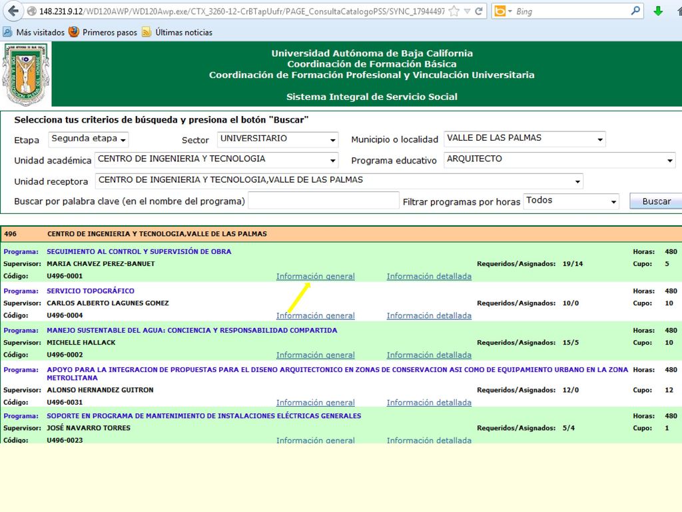Screen dimensions: 682x512
Task: Click Requeridos/Asignados value 19/14
Action: pyautogui.click(x=572, y=263)
